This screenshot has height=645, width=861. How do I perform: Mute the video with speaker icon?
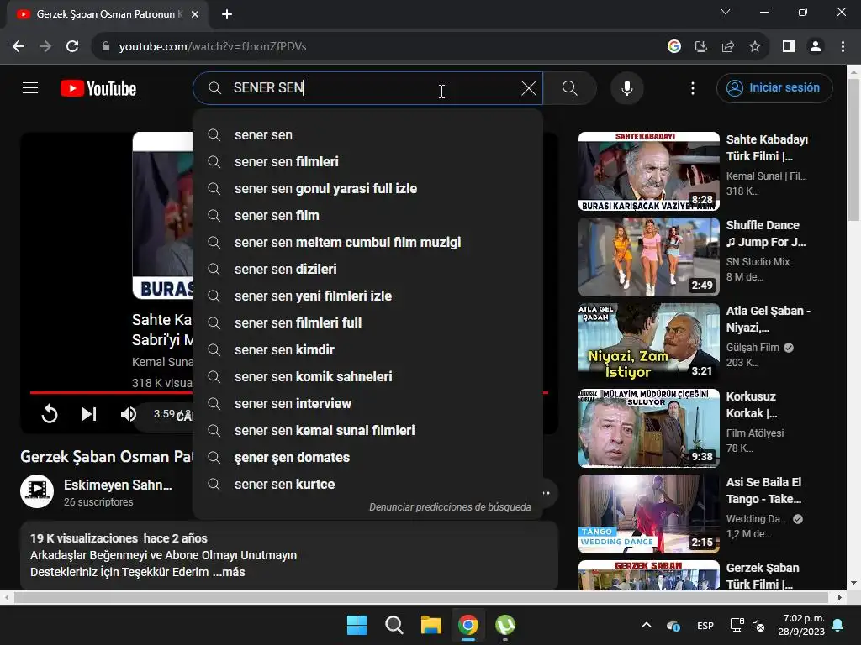[x=128, y=413]
